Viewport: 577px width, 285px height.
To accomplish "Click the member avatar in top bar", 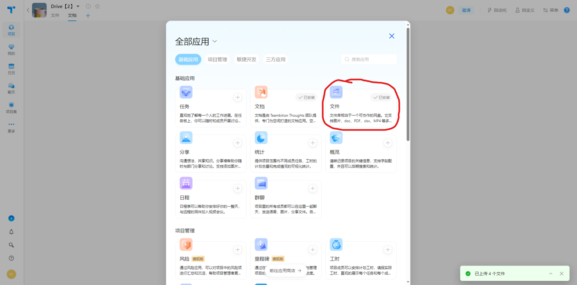I will click(x=450, y=10).
